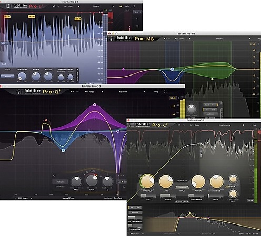Toggle full screen in Pro-L 2

click(134, 6)
